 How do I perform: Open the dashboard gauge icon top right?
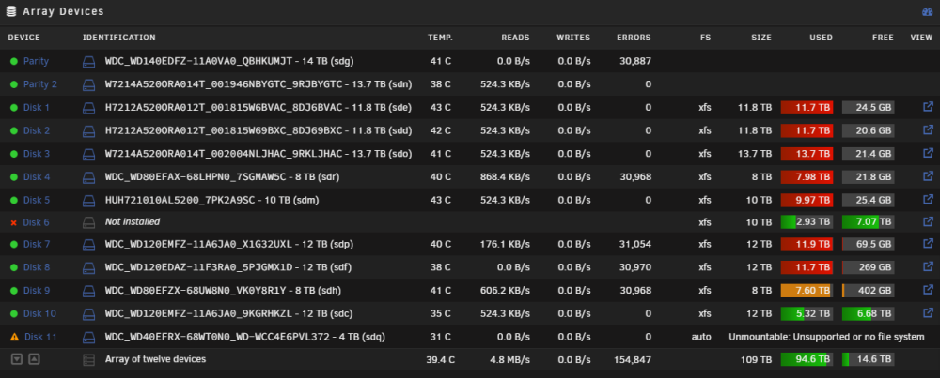click(x=927, y=12)
